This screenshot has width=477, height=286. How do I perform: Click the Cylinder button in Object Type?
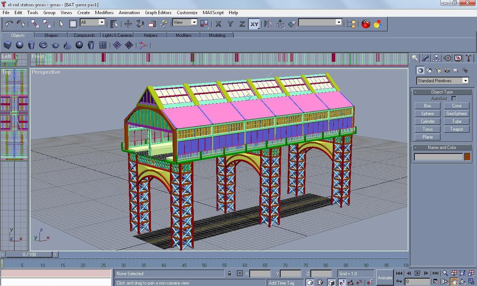[x=427, y=121]
